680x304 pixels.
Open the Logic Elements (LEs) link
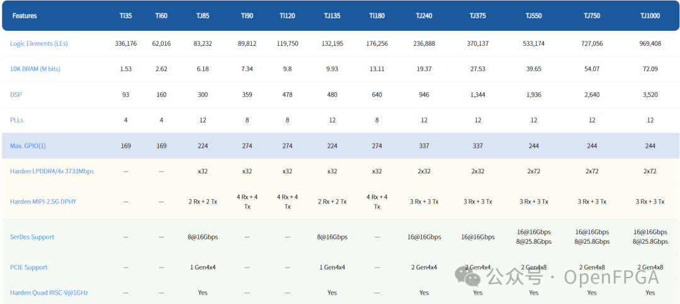pyautogui.click(x=39, y=44)
